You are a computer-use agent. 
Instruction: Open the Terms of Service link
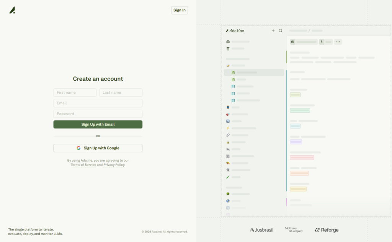(83, 165)
